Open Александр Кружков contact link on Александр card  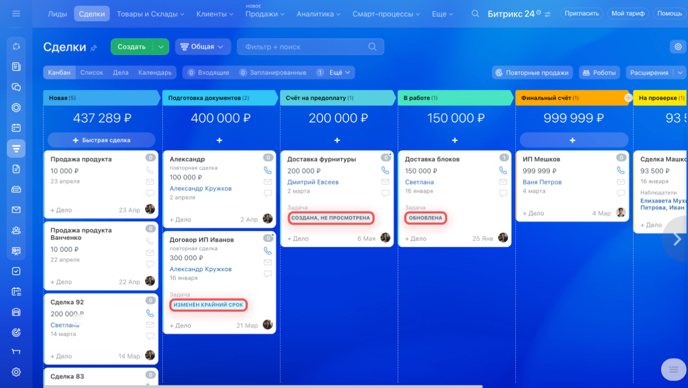pyautogui.click(x=200, y=189)
